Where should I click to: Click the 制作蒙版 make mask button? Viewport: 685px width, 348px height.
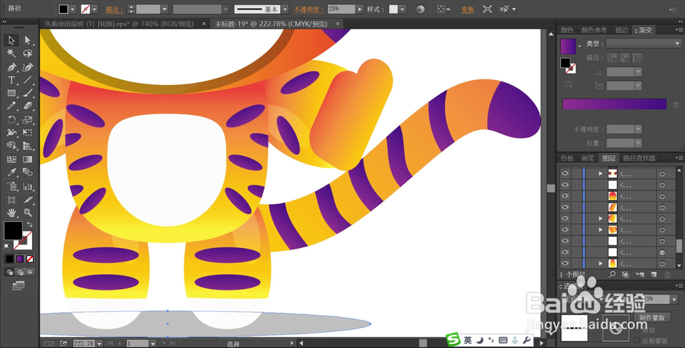[x=652, y=317]
